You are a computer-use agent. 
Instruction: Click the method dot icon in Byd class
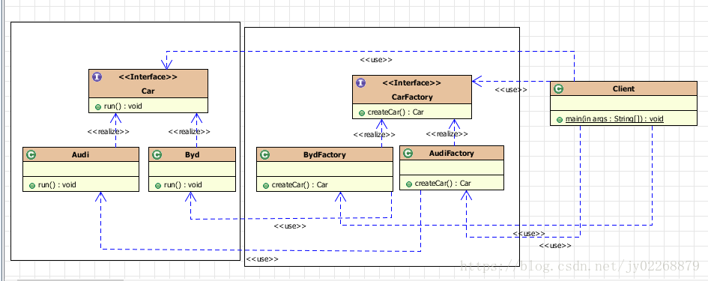[158, 185]
